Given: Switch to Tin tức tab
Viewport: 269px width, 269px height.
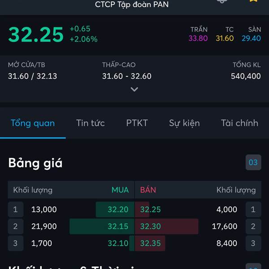Looking at the screenshot, I should [x=91, y=123].
